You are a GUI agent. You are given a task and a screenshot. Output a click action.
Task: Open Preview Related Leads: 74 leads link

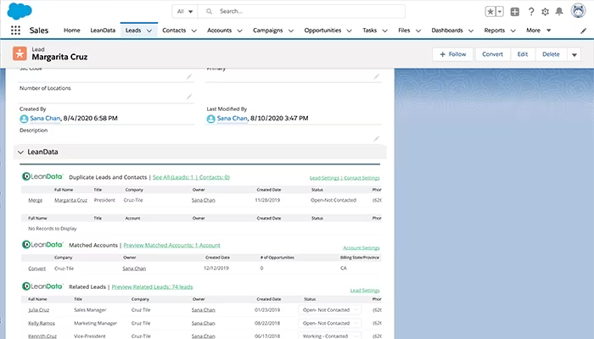(152, 286)
